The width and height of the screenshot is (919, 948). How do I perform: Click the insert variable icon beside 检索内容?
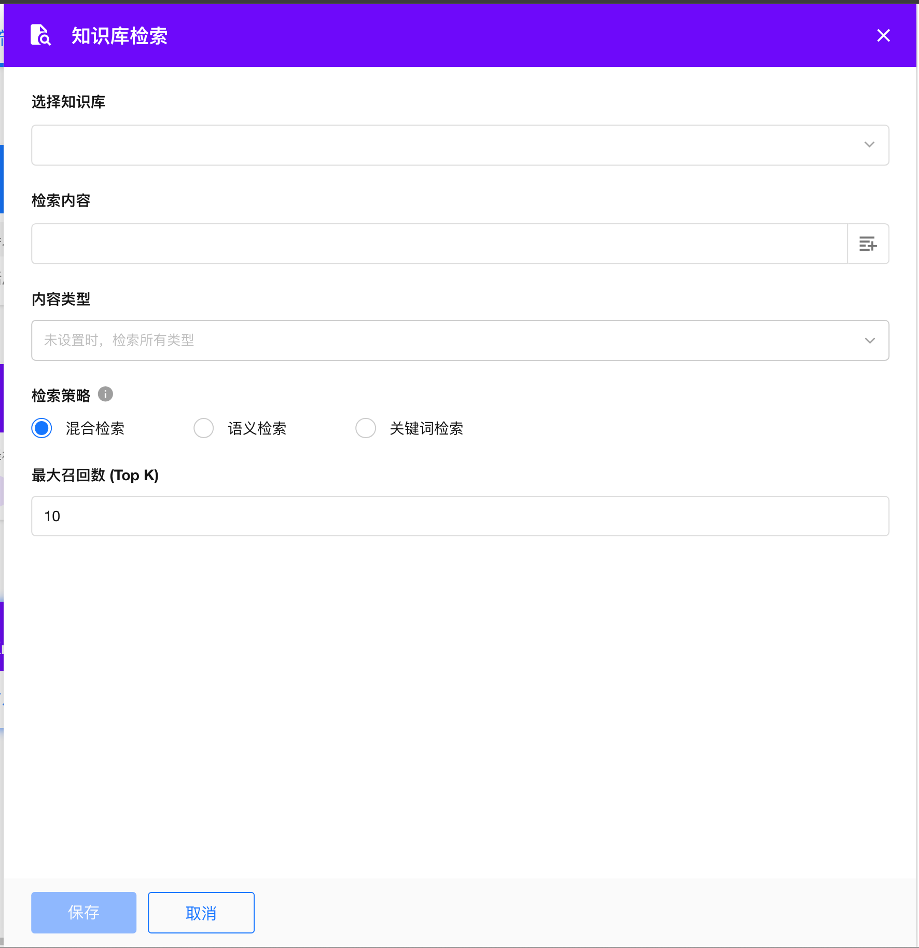[868, 244]
